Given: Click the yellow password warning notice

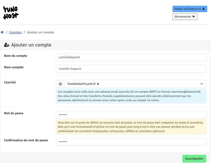Looking at the screenshot, I should [x=131, y=127].
